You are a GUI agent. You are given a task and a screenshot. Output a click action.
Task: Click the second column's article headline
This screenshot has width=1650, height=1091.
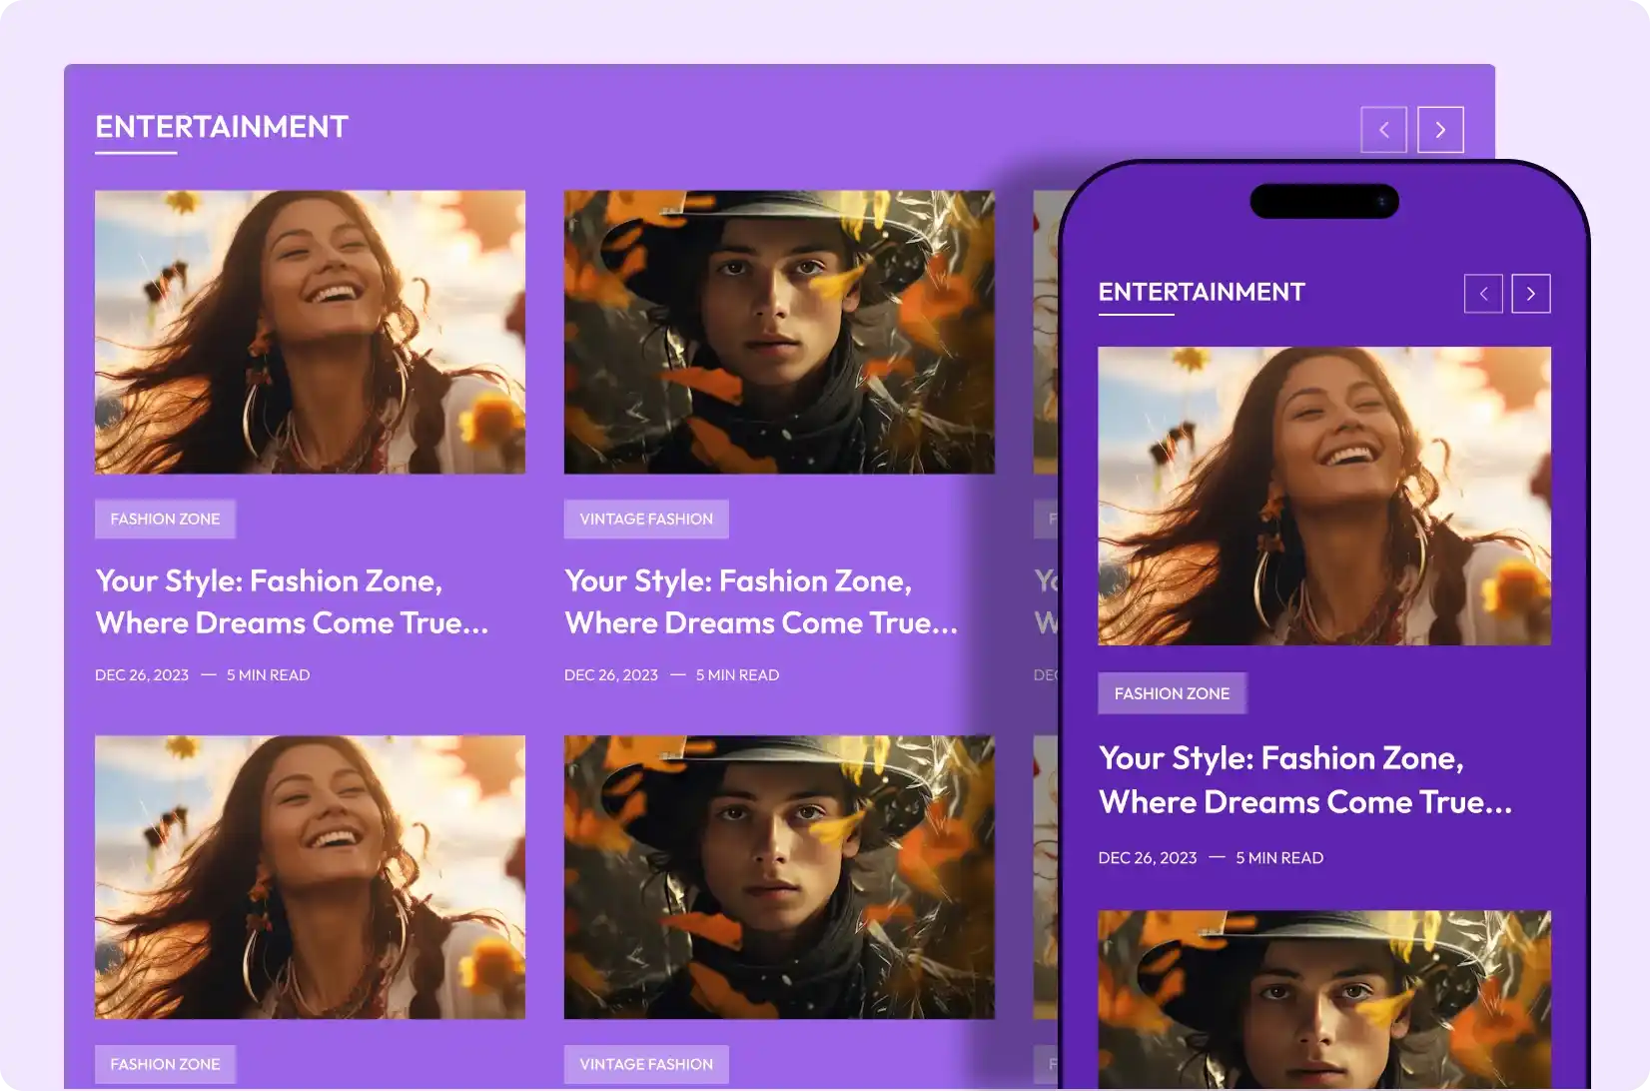761,601
